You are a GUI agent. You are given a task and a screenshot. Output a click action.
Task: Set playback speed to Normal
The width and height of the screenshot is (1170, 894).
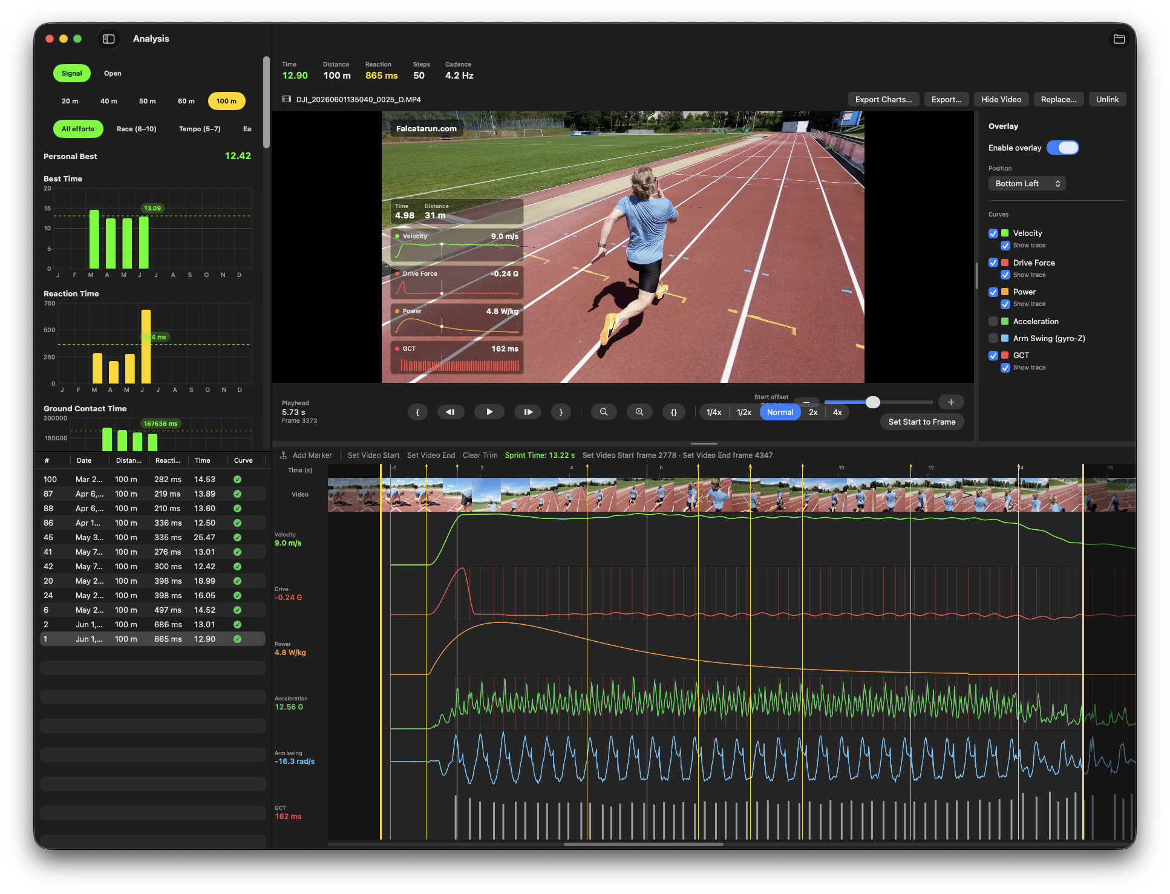click(780, 412)
